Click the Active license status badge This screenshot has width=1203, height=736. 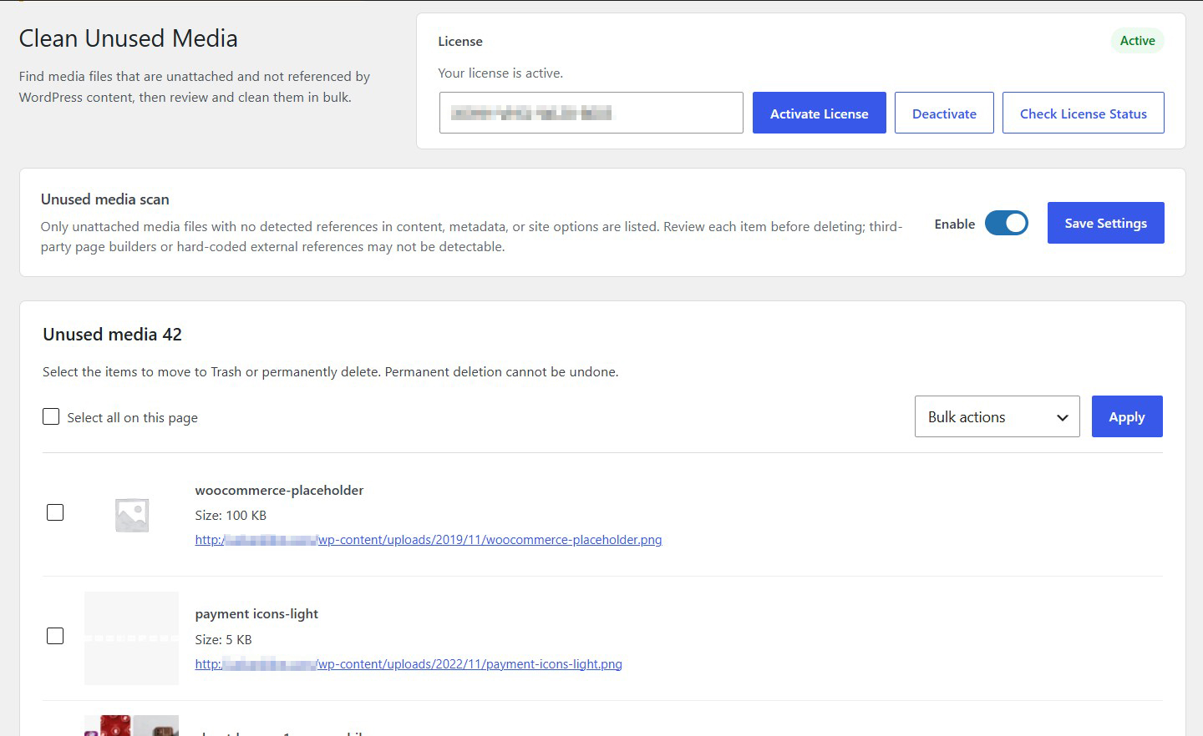pyautogui.click(x=1137, y=41)
